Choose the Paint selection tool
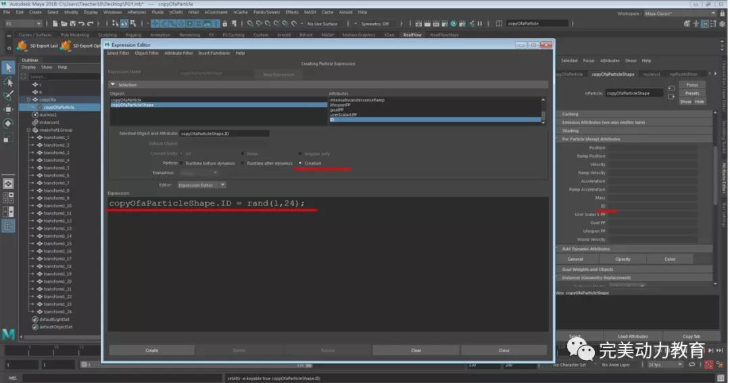The image size is (730, 383). point(8,95)
